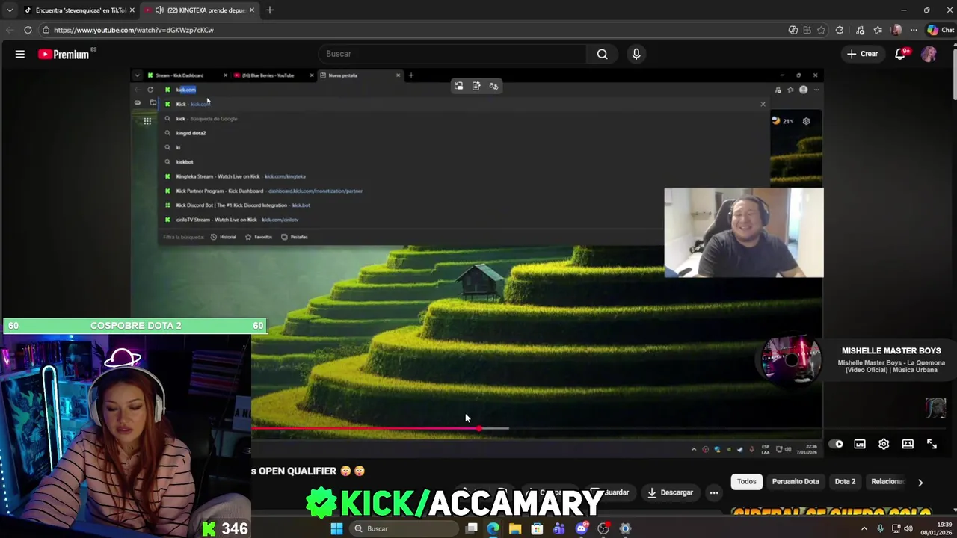957x538 pixels.
Task: Close the KINGTEKA YouTube tab
Action: pyautogui.click(x=252, y=10)
